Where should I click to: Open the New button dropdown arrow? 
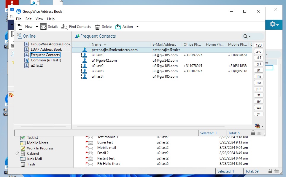(37, 27)
